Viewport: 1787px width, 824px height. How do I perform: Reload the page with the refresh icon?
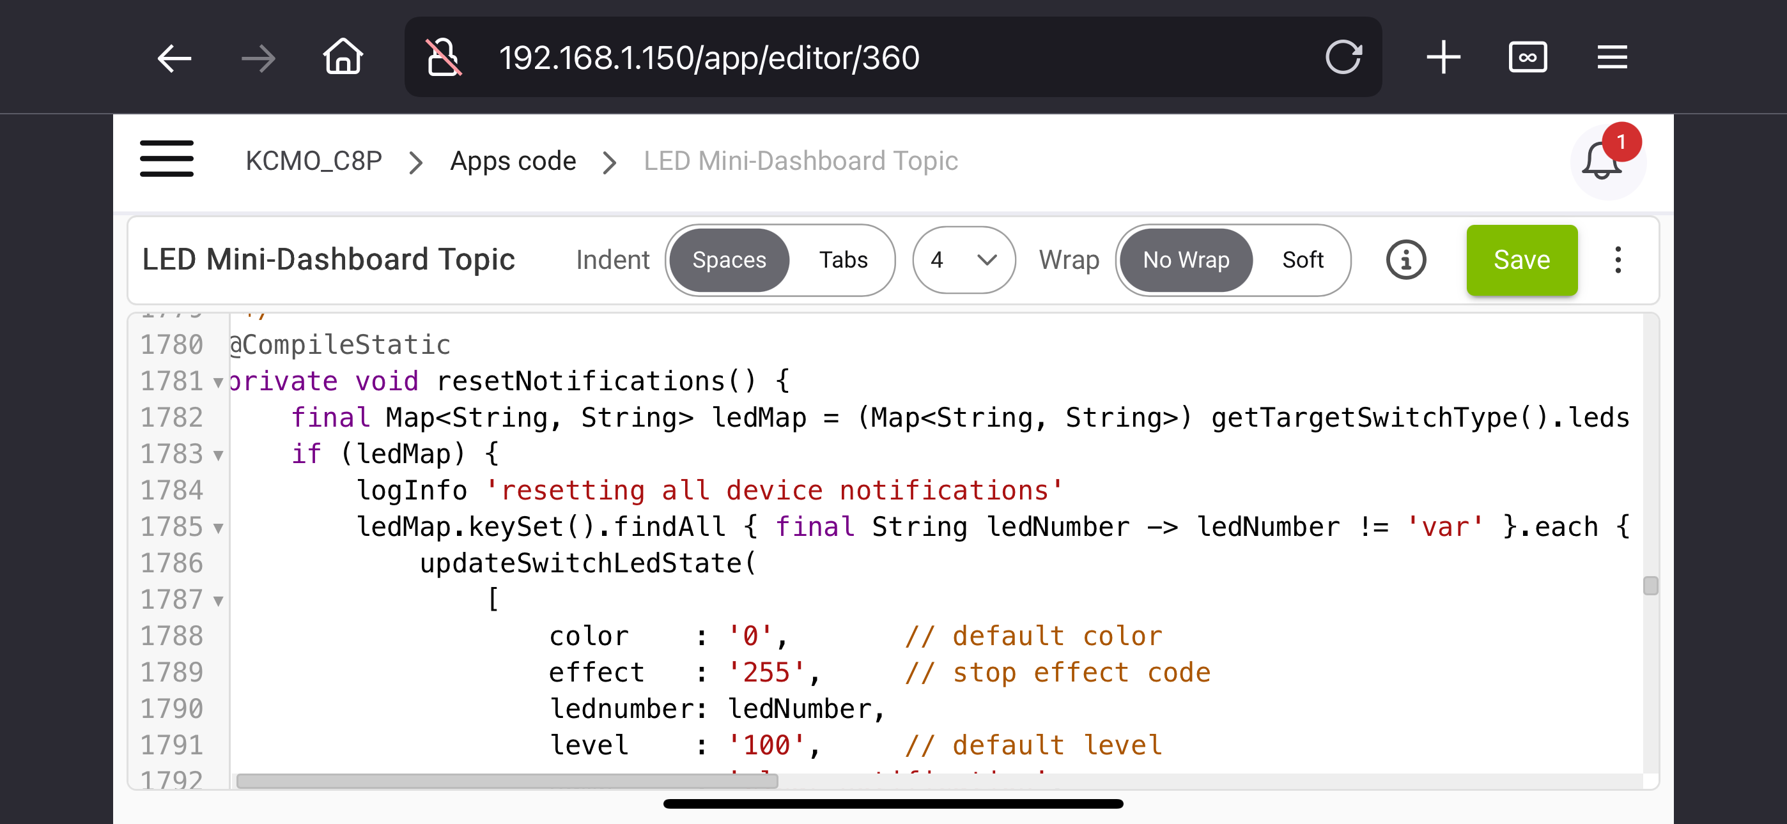tap(1343, 57)
